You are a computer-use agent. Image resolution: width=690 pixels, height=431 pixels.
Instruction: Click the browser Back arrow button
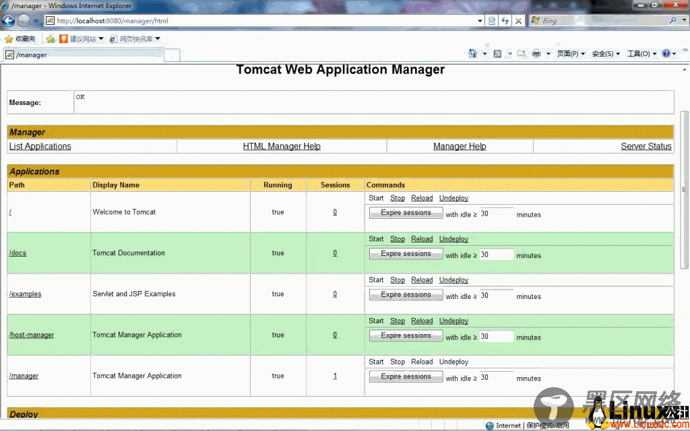[8, 21]
